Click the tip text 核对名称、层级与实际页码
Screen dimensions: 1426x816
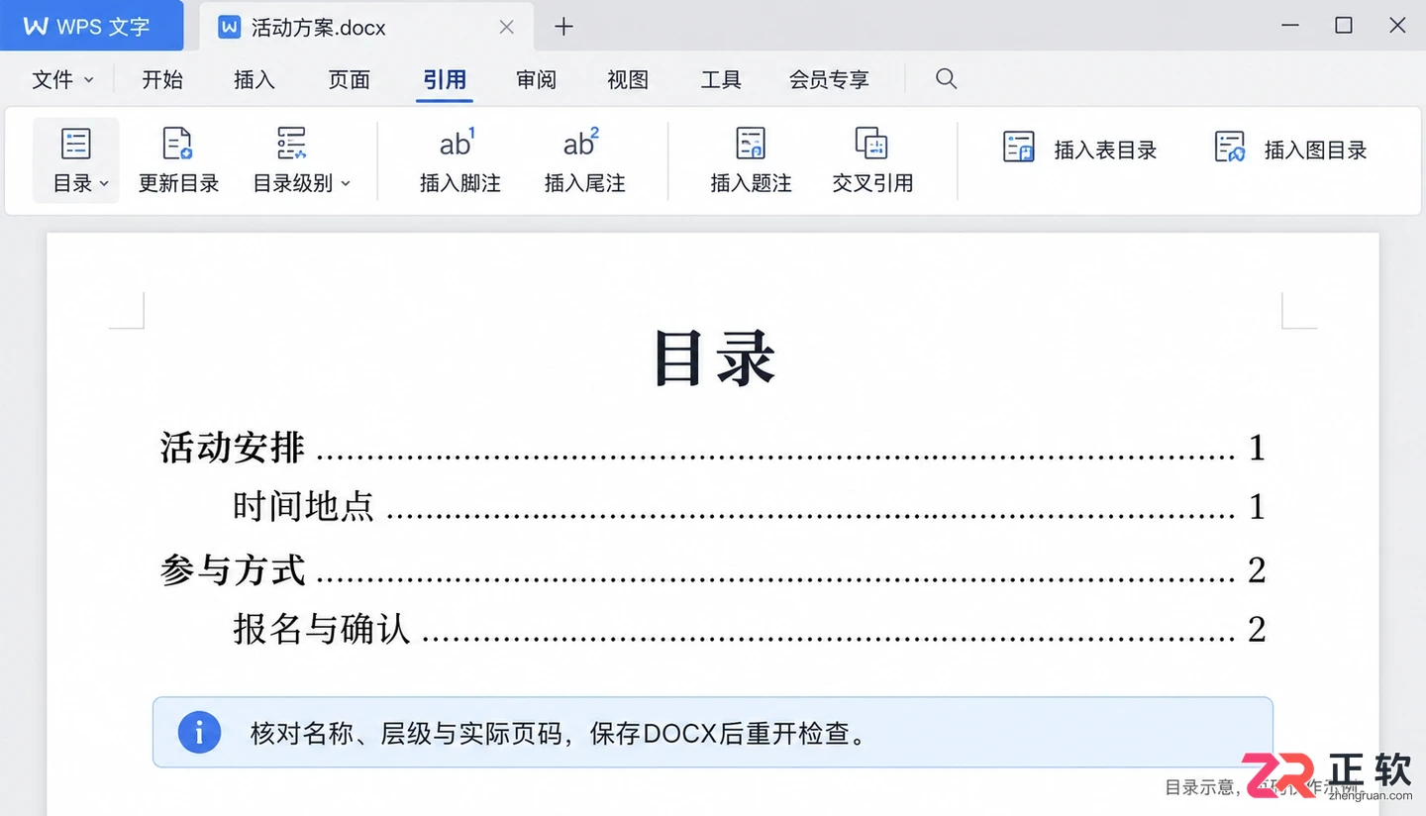click(407, 734)
